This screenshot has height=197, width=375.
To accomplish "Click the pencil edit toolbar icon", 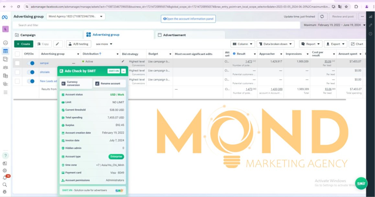I will 57,44.
